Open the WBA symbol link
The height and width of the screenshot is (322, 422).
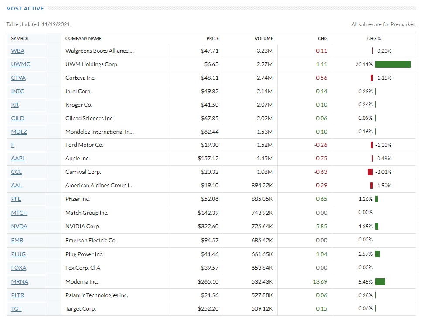(18, 51)
